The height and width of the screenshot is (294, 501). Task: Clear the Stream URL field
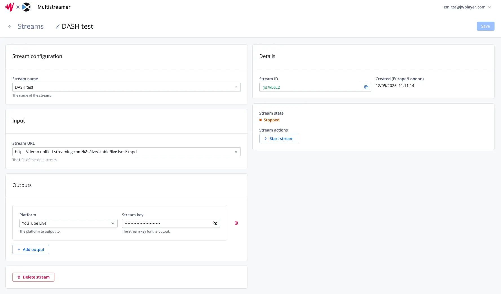click(x=236, y=152)
